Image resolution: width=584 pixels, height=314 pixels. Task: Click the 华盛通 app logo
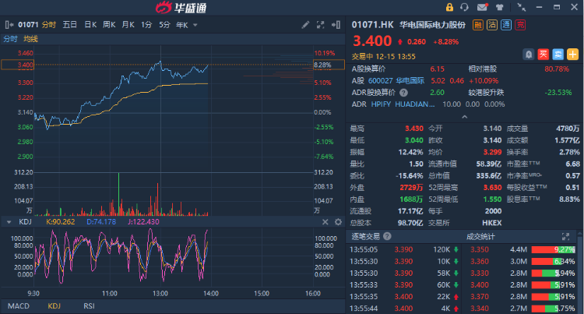click(181, 7)
